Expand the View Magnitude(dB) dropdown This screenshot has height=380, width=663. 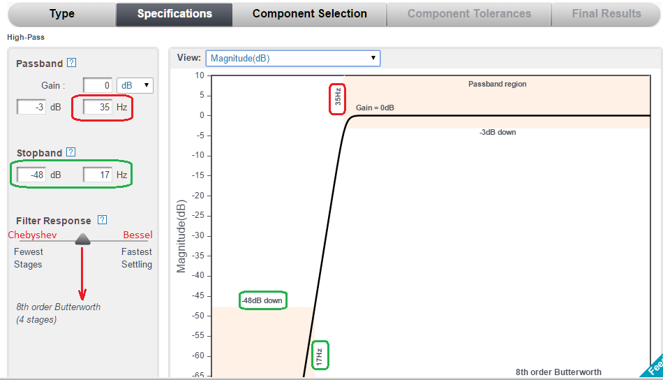(293, 58)
